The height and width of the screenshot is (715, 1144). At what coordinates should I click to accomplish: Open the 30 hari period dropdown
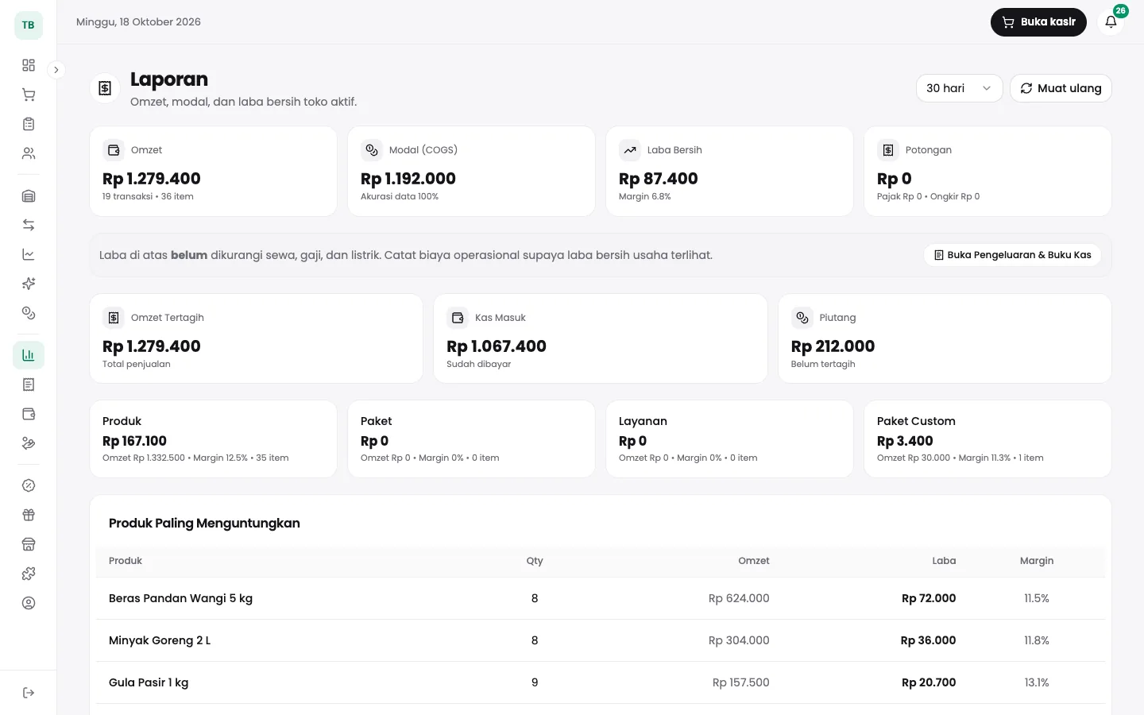[x=959, y=88]
